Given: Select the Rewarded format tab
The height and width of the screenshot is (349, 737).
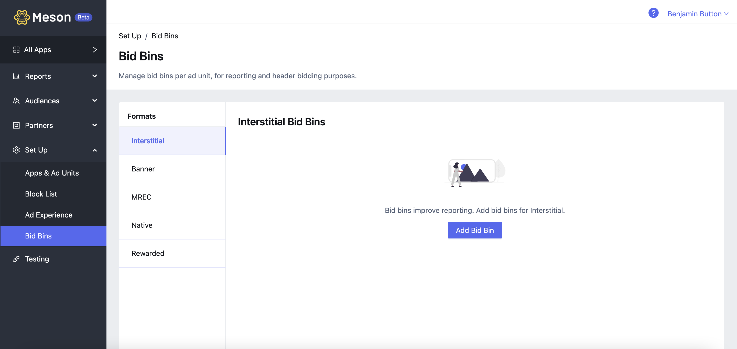Looking at the screenshot, I should pos(172,254).
